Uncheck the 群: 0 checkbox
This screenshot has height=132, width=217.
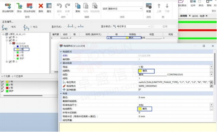click(x=10, y=37)
